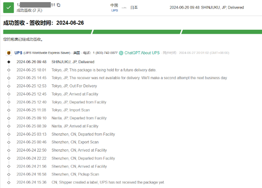Click 'Tokyo, JP, Departed from Facility' text
This screenshot has width=262, height=188.
tap(79, 102)
